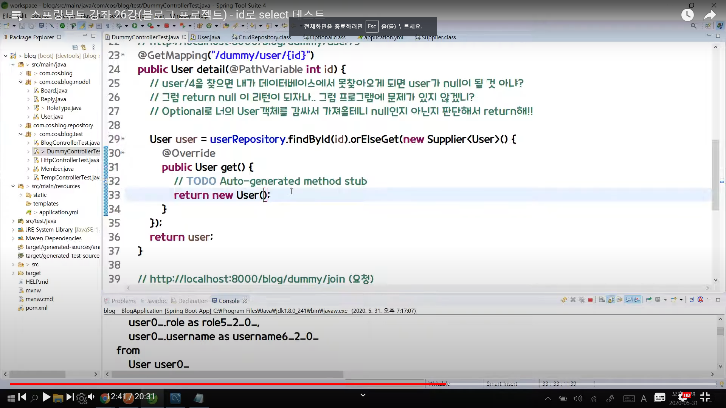Click Collapse All icon in Package Explorer
The image size is (726, 408).
(75, 47)
